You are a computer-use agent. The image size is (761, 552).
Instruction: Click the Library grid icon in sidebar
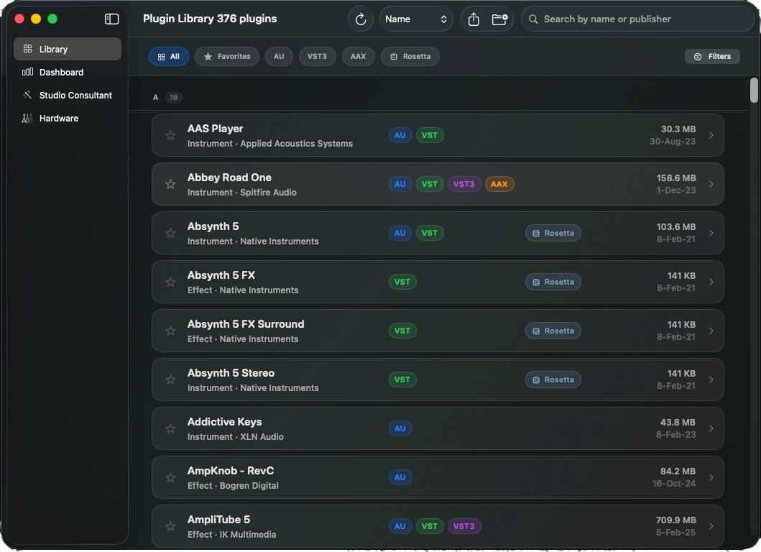(27, 49)
